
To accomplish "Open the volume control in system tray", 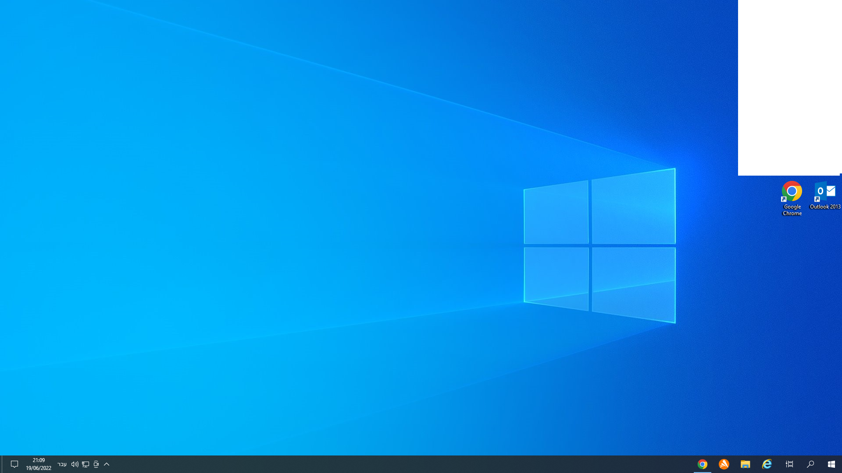I will [x=75, y=464].
